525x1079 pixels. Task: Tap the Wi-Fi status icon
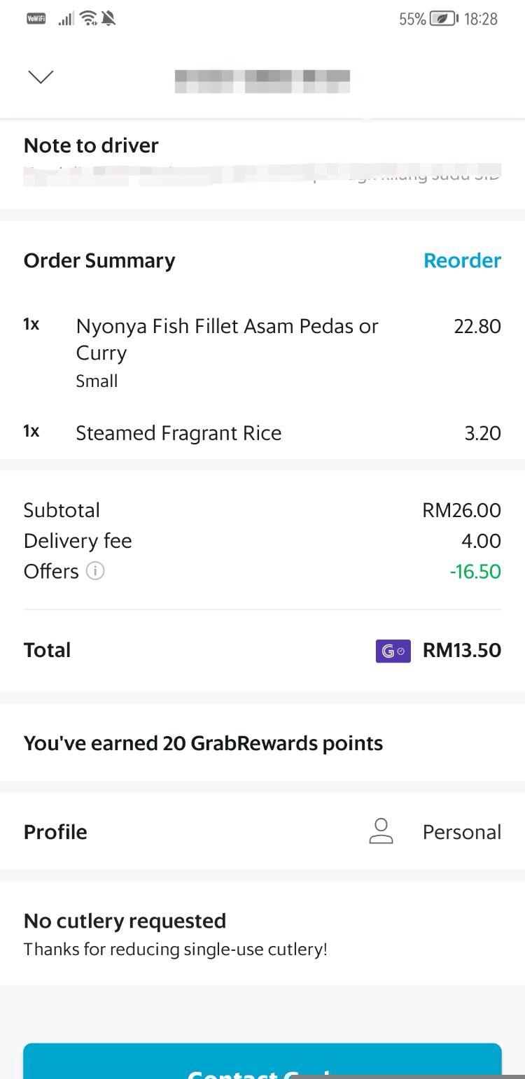coord(88,19)
